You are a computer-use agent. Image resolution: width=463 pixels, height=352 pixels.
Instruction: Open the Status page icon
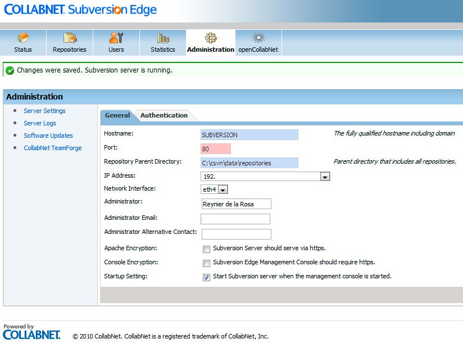[x=23, y=42]
